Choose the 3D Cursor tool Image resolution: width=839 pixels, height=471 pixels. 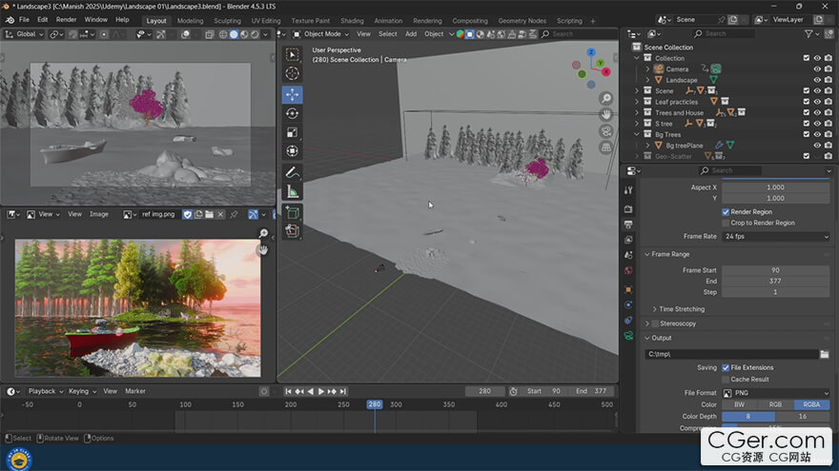[x=292, y=74]
